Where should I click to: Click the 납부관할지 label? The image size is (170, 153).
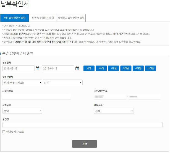tap(8, 77)
